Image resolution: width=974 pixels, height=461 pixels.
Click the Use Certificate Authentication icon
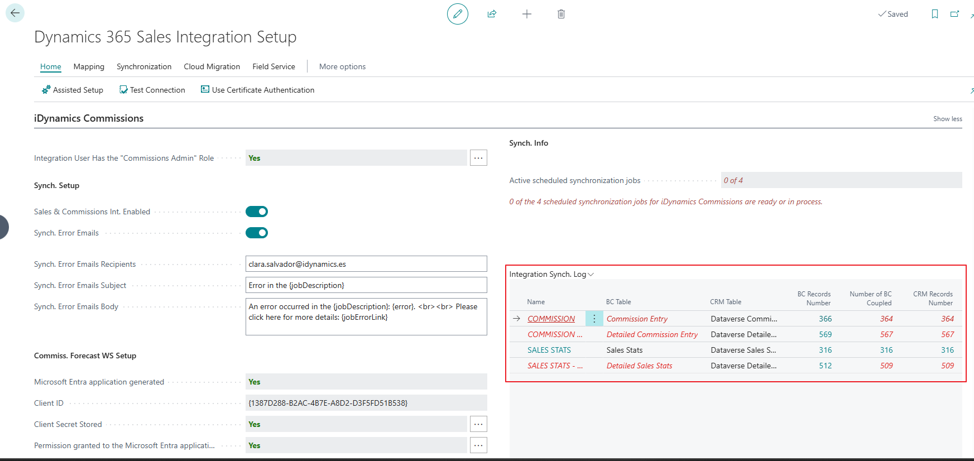tap(205, 89)
